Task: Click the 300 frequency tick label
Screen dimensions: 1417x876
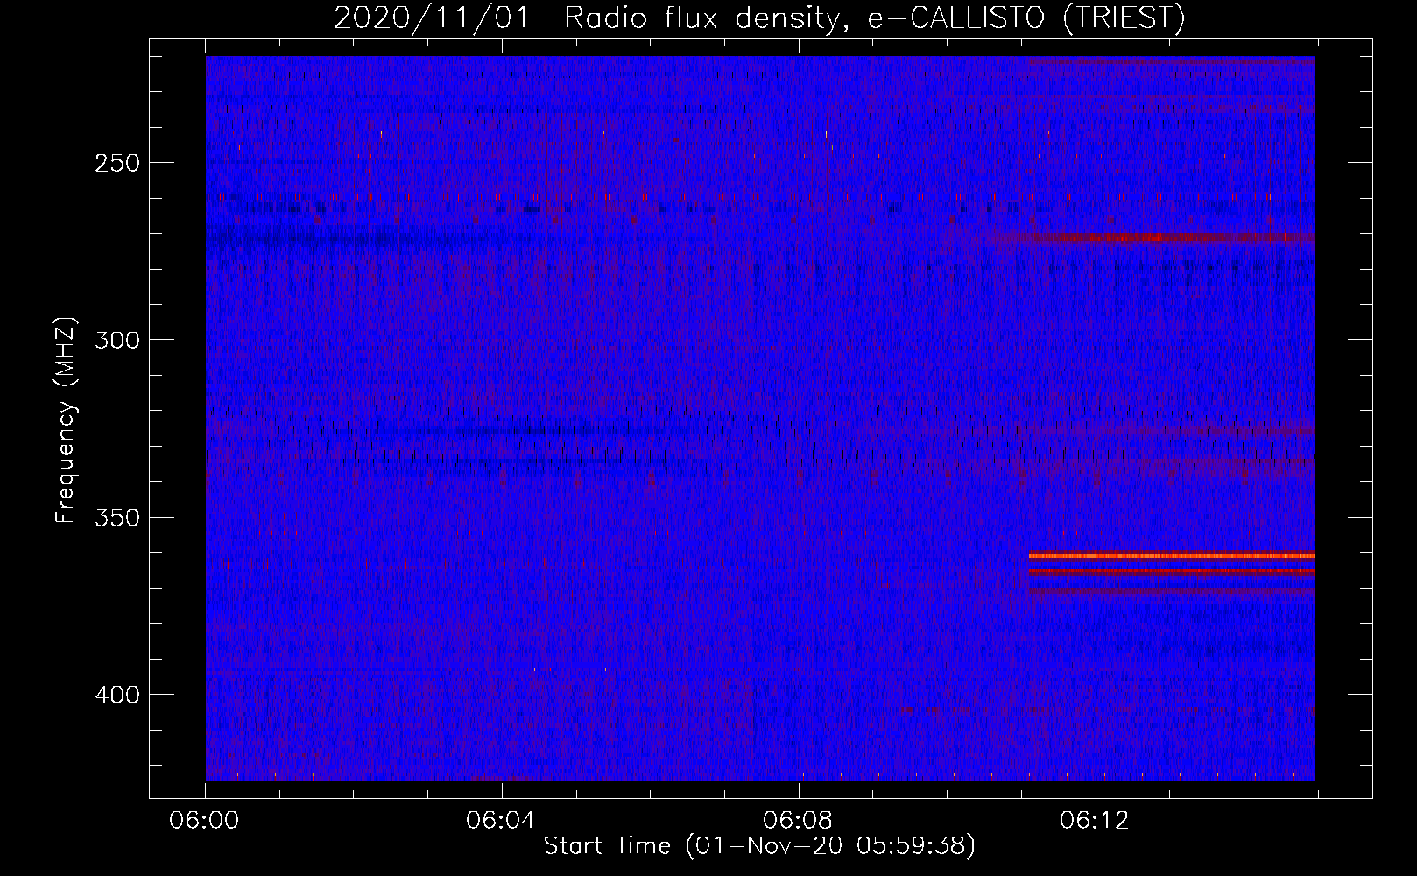Action: pos(117,340)
